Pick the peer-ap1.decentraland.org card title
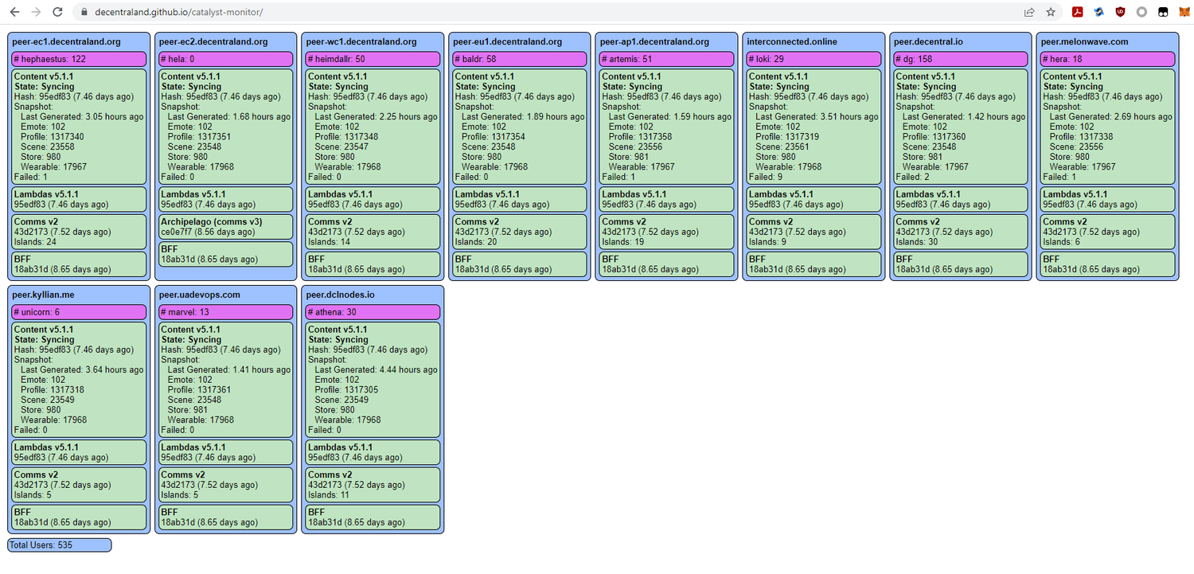The width and height of the screenshot is (1194, 574). pos(654,42)
